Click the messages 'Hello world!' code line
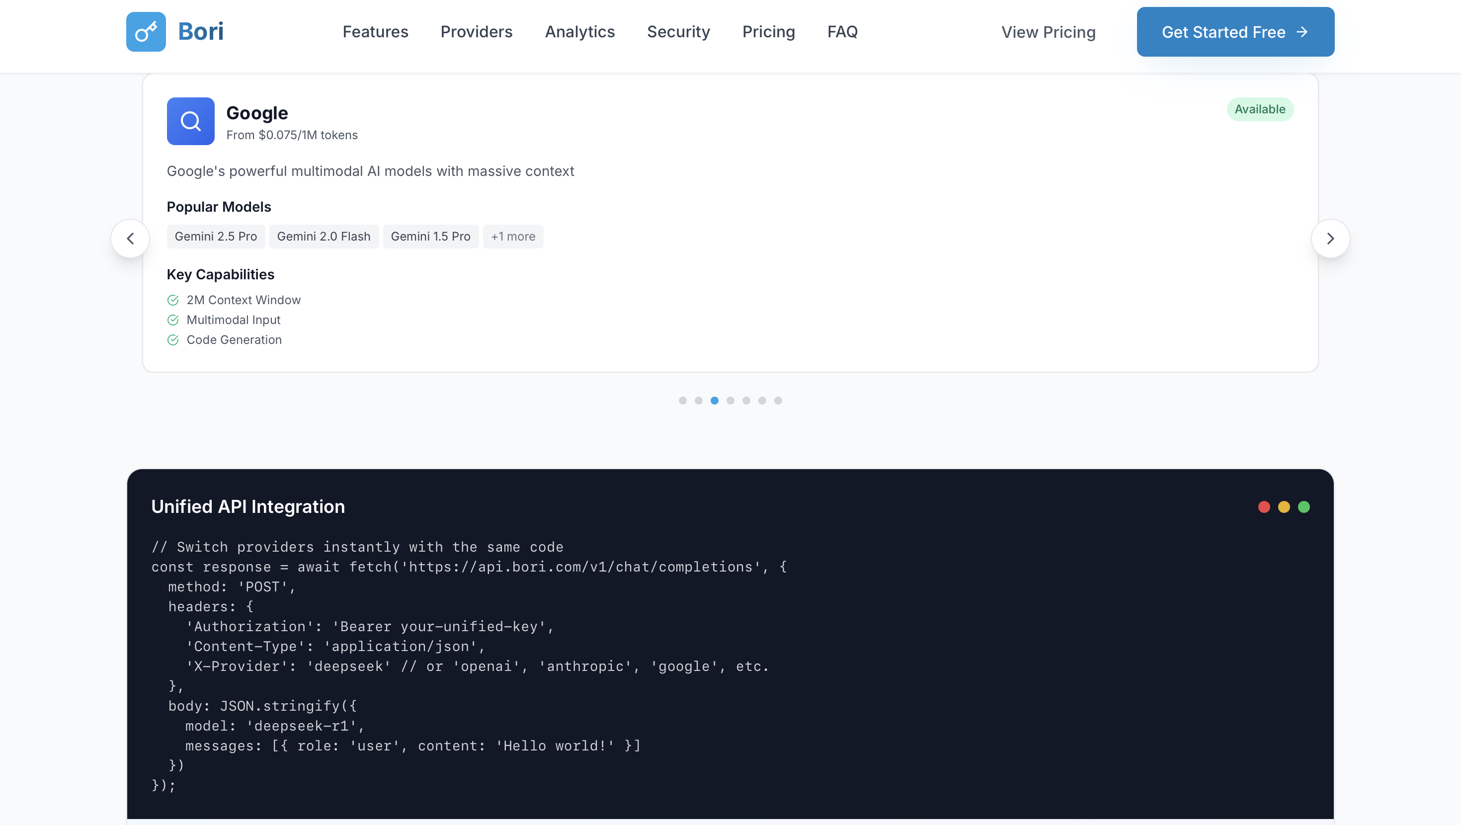 pyautogui.click(x=413, y=745)
